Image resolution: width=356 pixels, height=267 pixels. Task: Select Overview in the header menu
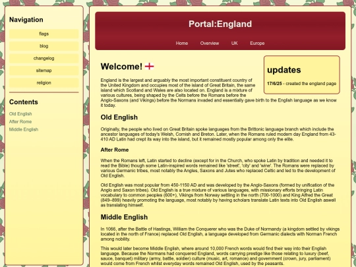pyautogui.click(x=210, y=43)
